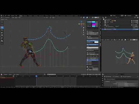Click the zoom magnifier icon in main viewport
Screen dimensions: 139x104
click(83, 28)
